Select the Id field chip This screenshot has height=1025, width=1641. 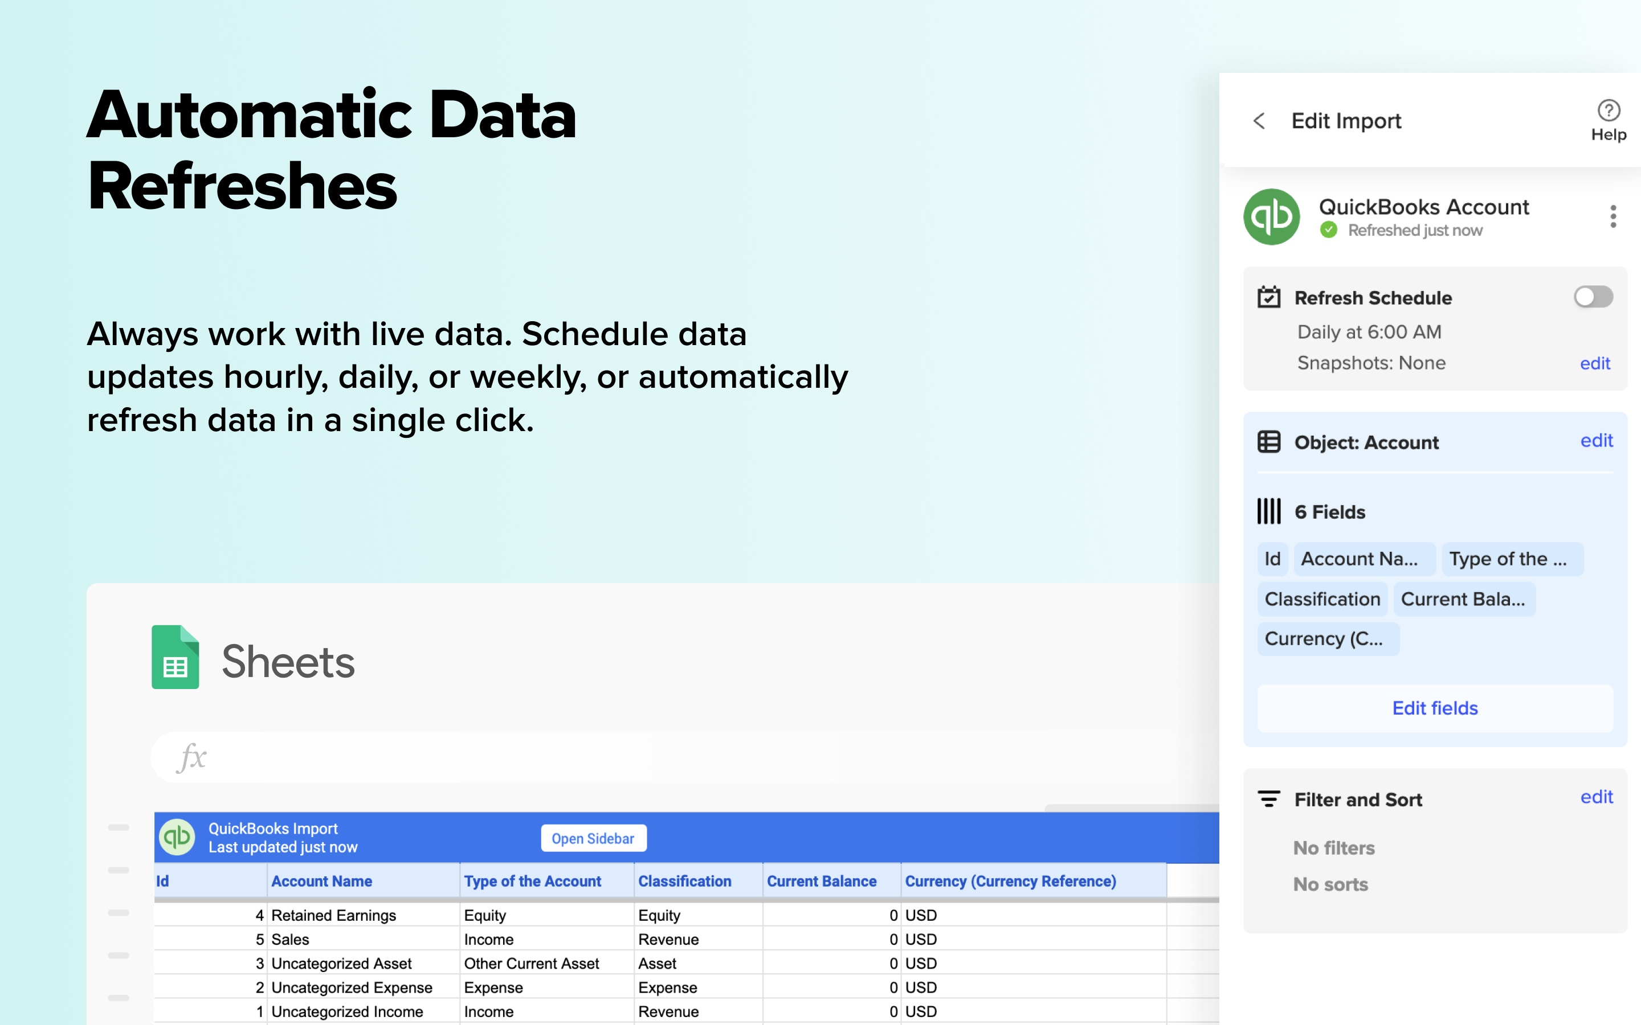(1272, 559)
